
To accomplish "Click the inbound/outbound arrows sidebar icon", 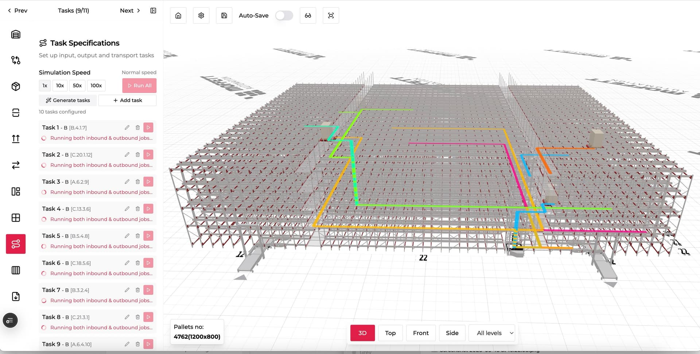I will (16, 139).
